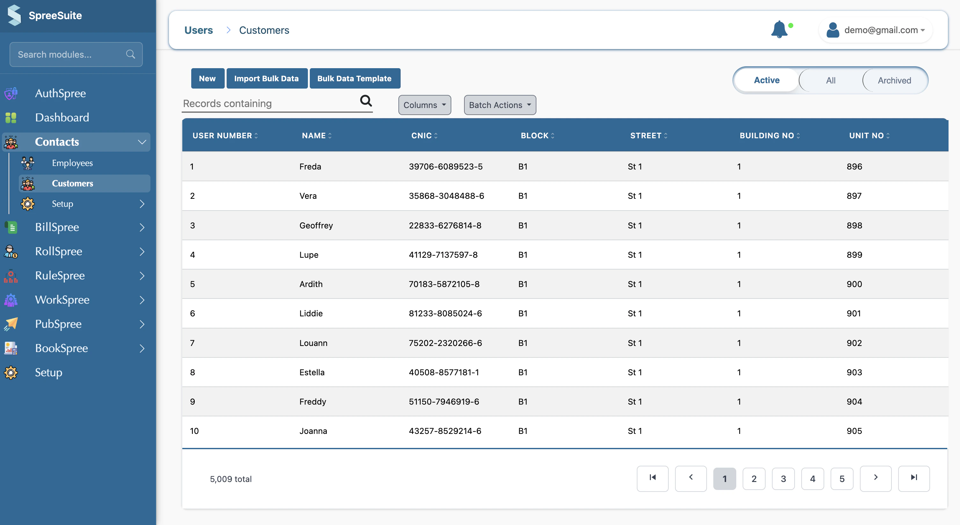The image size is (960, 525).
Task: Open the Employees icon under Contacts
Action: 28,163
